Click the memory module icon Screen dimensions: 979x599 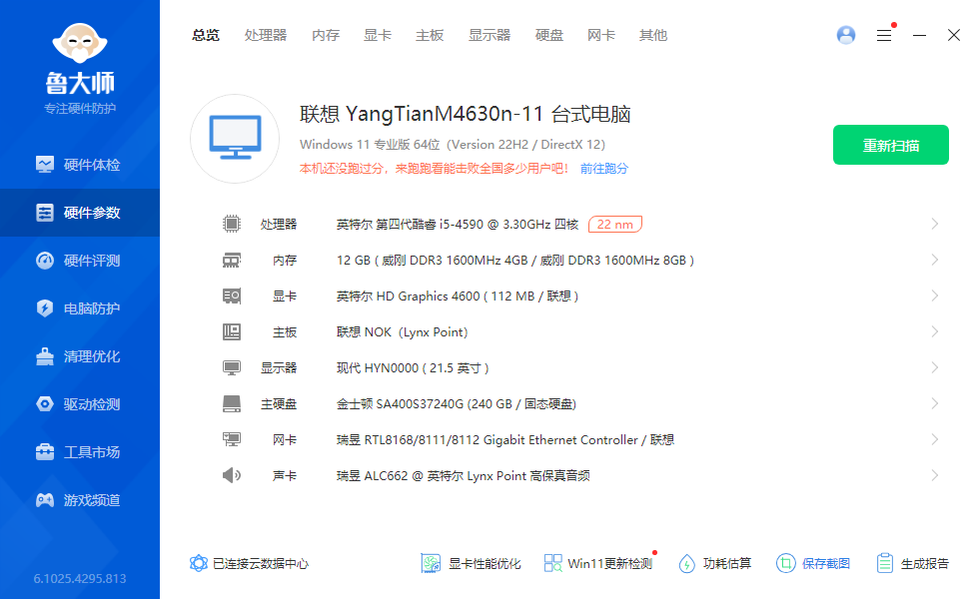click(x=232, y=261)
